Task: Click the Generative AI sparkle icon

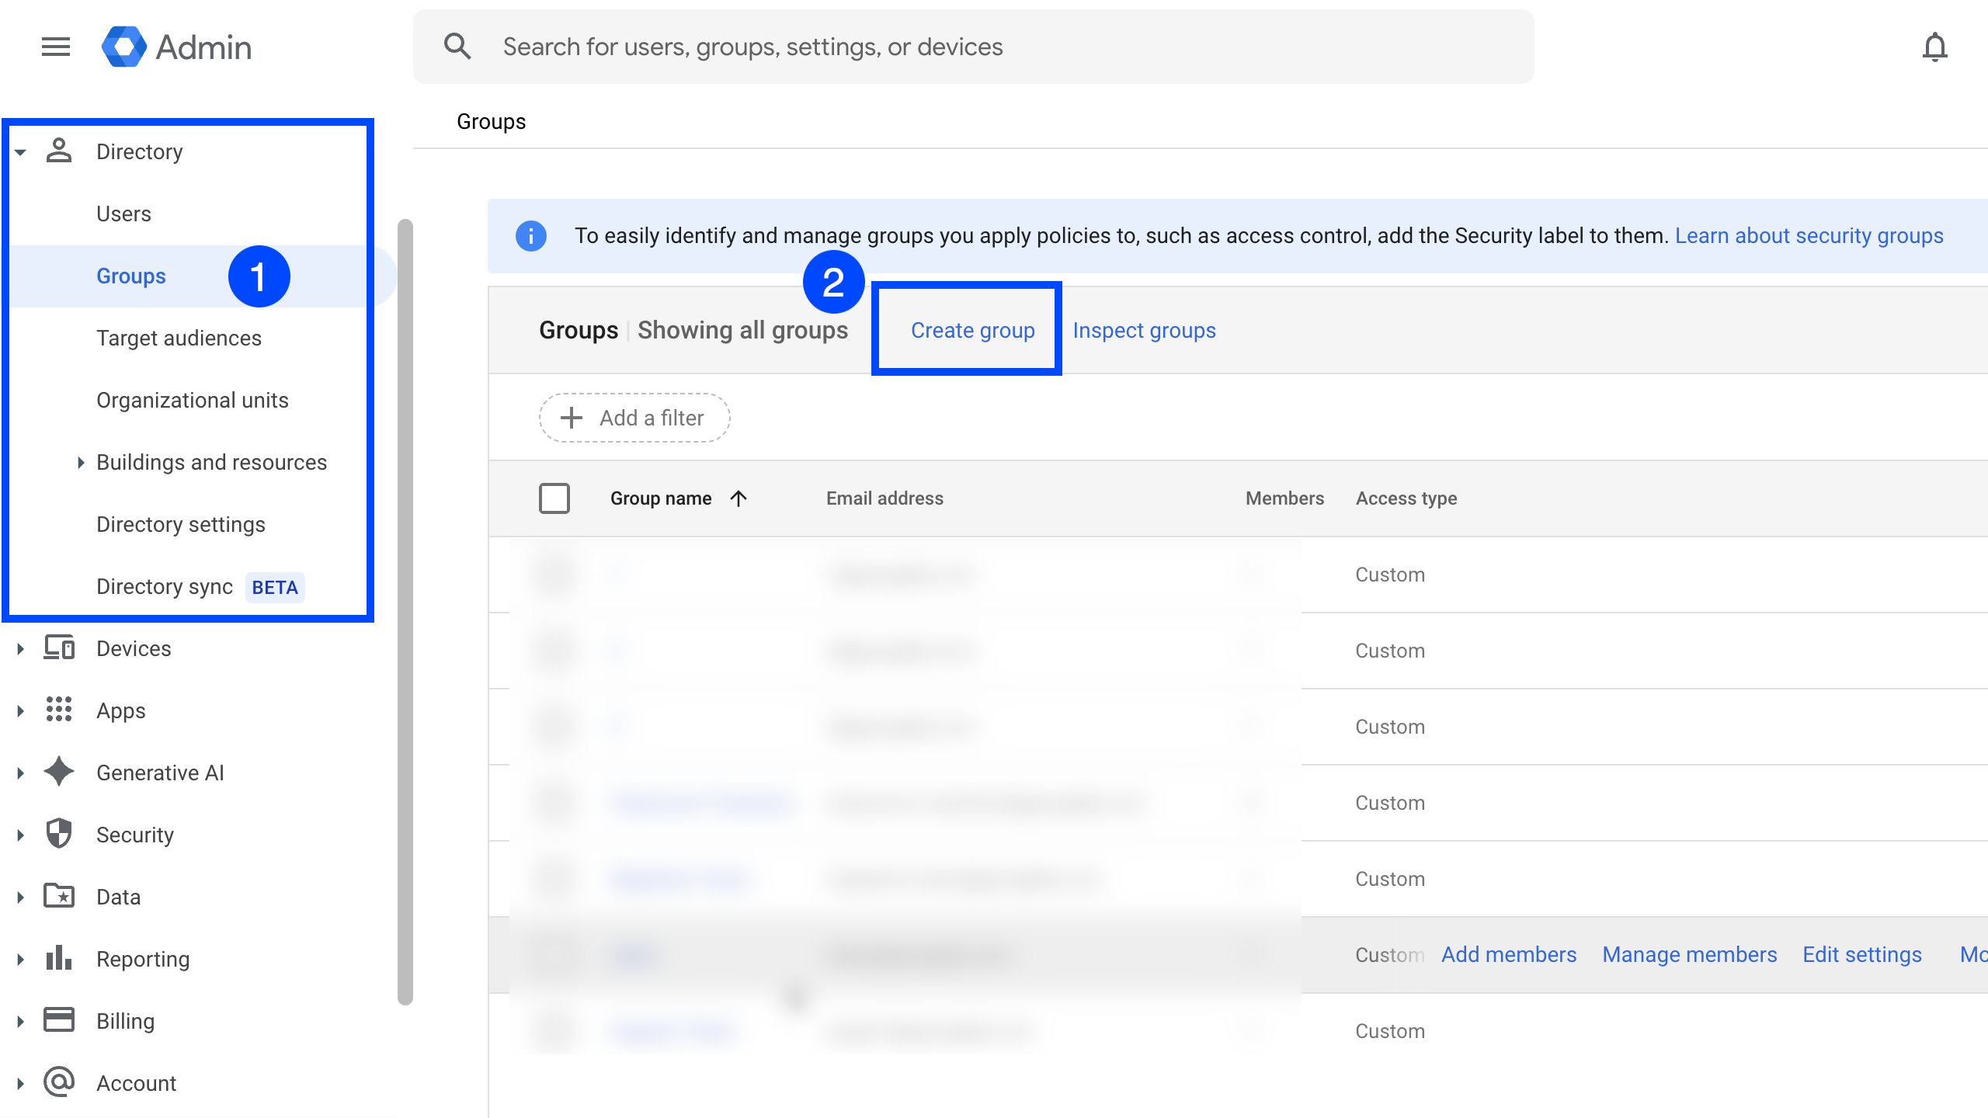Action: 59,773
